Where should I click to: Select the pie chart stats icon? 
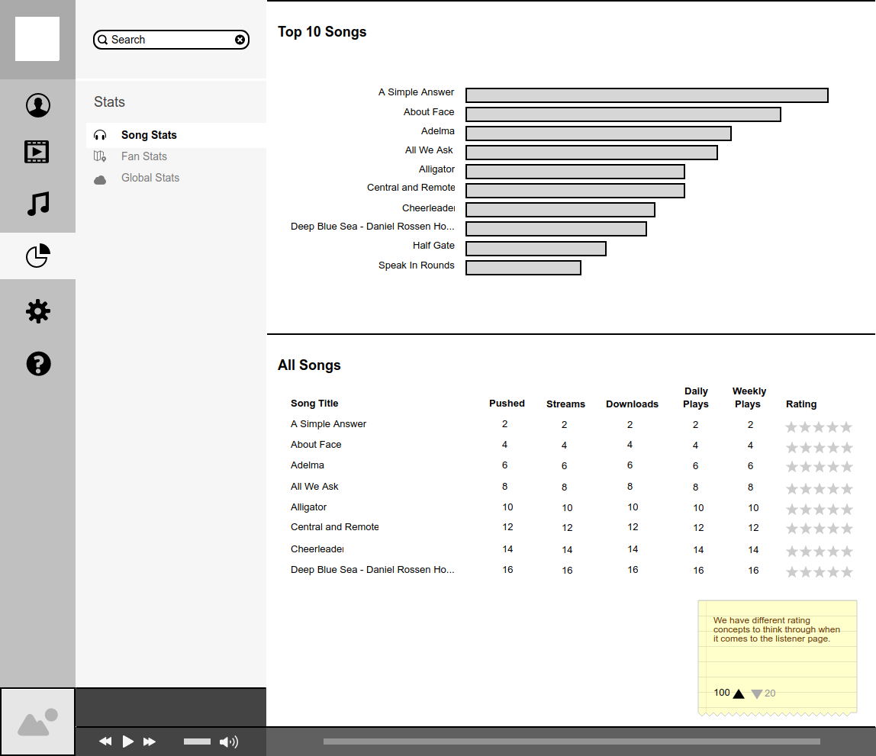pos(38,256)
